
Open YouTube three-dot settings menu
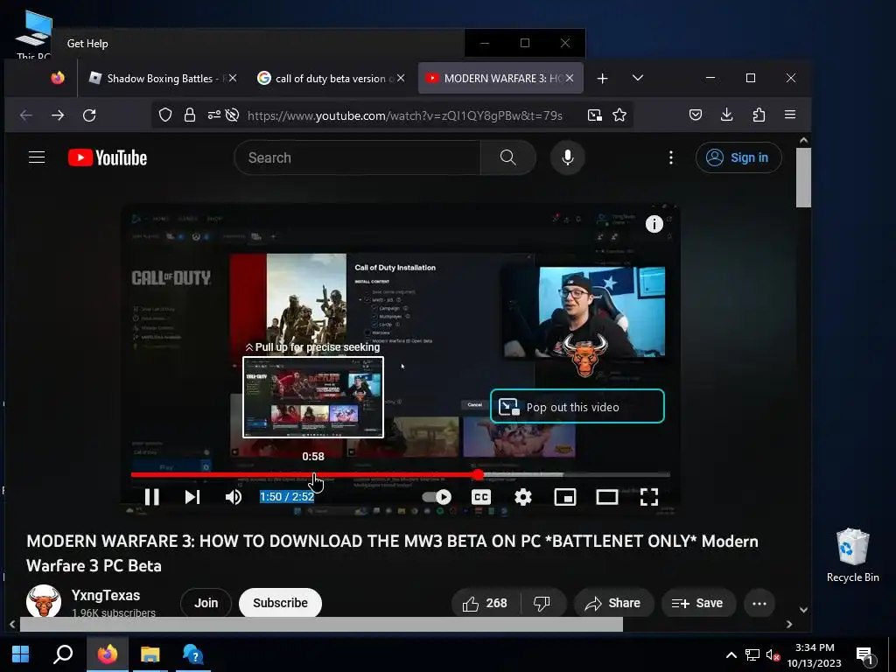[671, 157]
